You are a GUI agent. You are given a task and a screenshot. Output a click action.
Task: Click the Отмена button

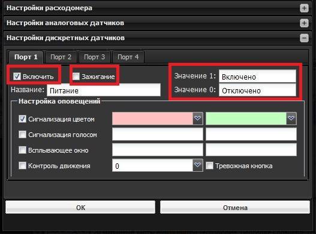[235, 207]
